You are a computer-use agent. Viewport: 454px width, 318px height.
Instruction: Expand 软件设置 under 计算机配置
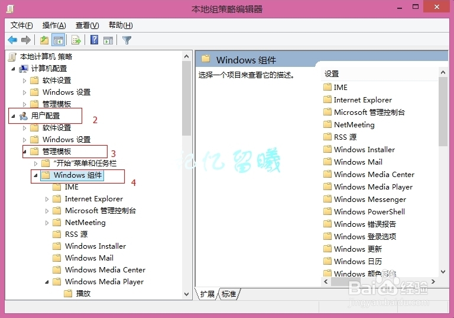[24, 81]
